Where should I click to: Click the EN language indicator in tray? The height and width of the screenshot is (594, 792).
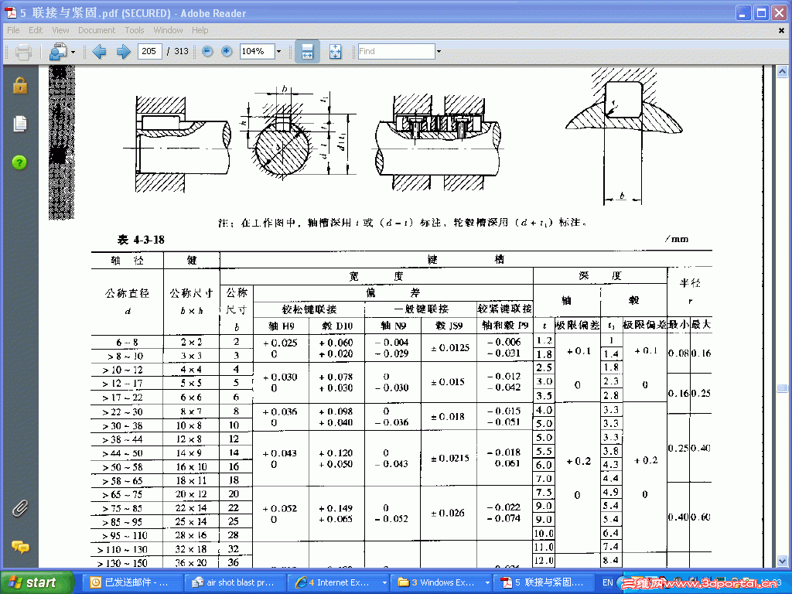tap(608, 582)
